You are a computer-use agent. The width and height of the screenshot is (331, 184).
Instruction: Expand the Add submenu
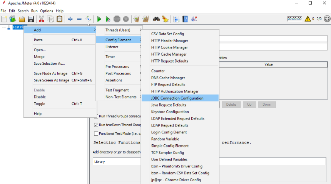[x=60, y=30]
